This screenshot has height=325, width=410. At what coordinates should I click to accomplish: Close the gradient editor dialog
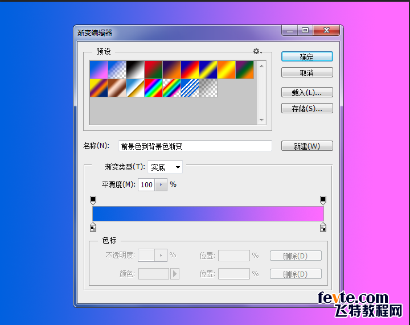tap(326, 31)
